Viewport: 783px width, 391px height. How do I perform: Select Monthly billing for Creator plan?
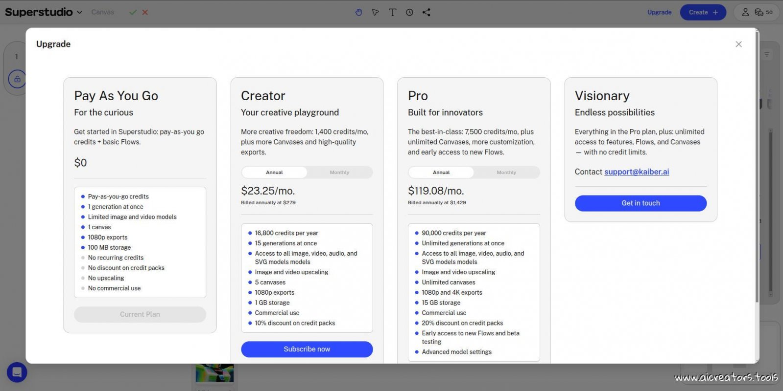[339, 173]
